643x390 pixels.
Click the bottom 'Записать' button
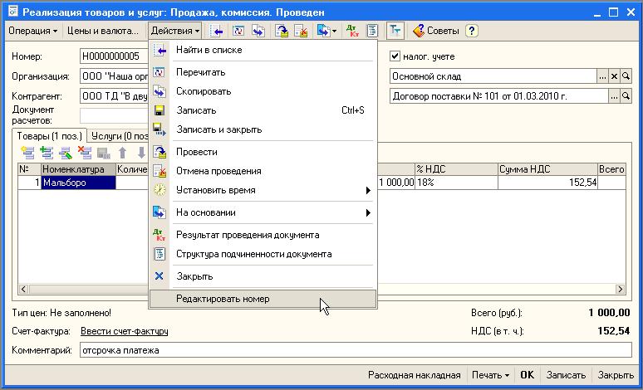pos(566,375)
